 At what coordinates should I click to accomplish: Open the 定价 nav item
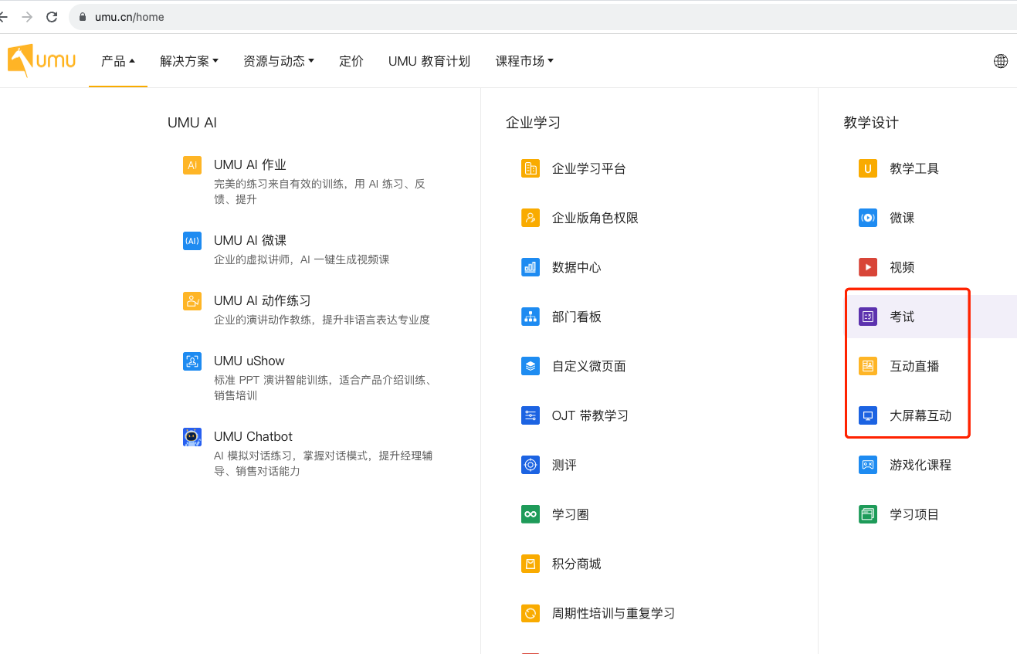click(x=351, y=61)
